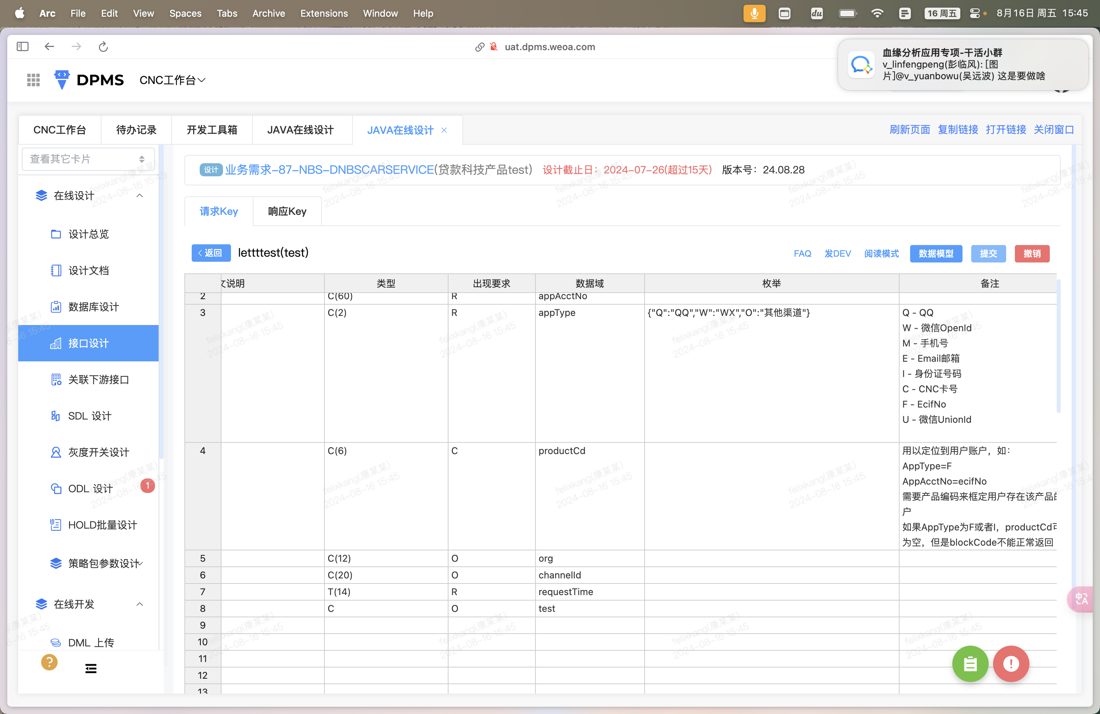Click the 返回 back button
Screen dimensions: 1100x714
point(211,253)
